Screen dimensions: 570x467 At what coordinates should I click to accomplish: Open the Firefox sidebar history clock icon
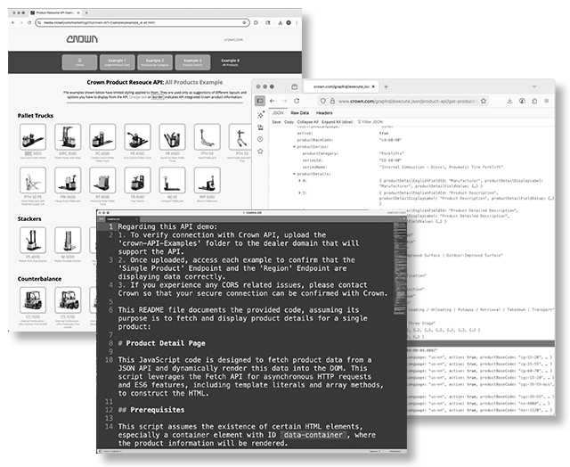260,139
